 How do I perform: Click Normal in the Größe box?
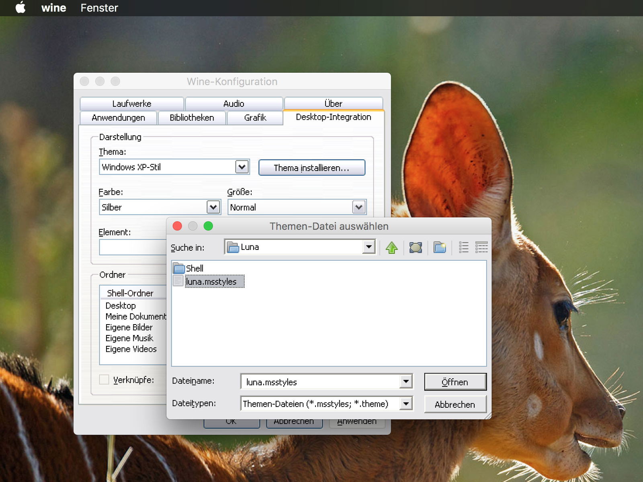243,207
